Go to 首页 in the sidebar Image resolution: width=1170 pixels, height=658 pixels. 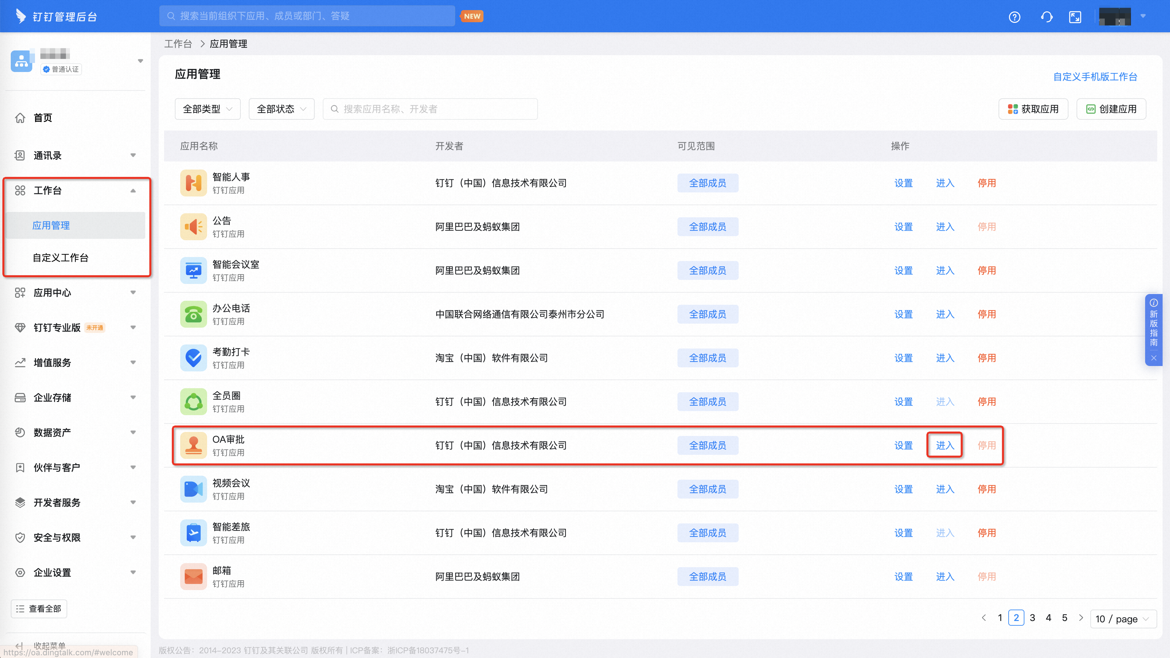[x=43, y=118]
